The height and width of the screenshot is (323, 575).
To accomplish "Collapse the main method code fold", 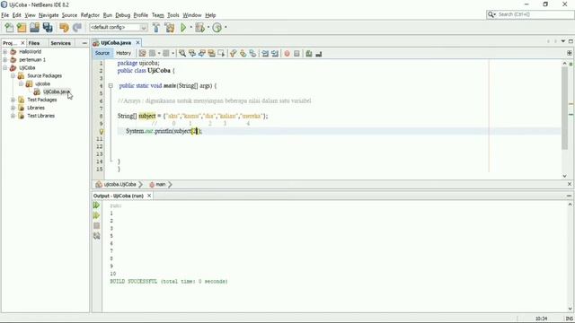I will pos(111,86).
